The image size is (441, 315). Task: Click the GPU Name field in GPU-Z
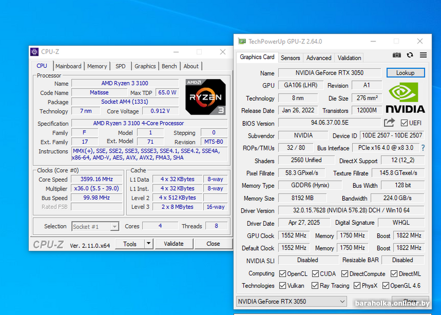(x=329, y=73)
